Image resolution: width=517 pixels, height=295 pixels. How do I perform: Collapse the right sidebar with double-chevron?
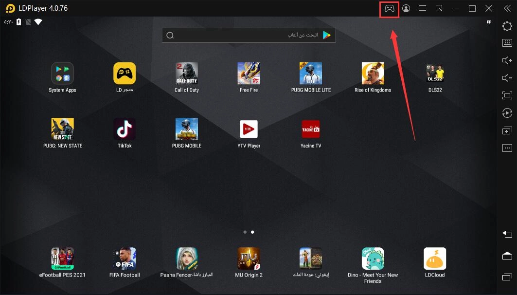507,8
